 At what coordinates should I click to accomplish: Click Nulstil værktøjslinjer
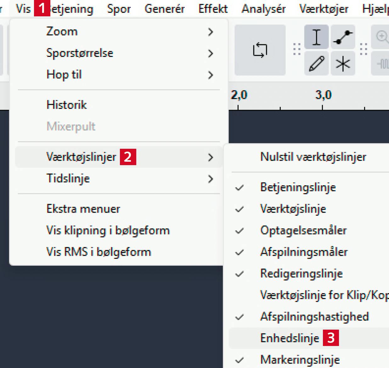(313, 157)
